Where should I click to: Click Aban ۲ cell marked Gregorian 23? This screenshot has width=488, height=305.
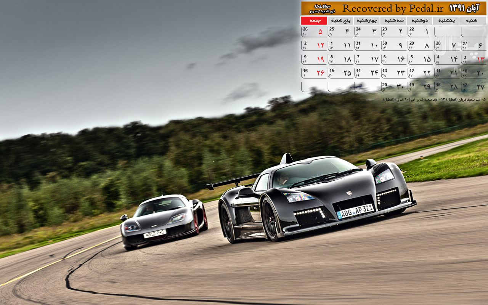(393, 32)
